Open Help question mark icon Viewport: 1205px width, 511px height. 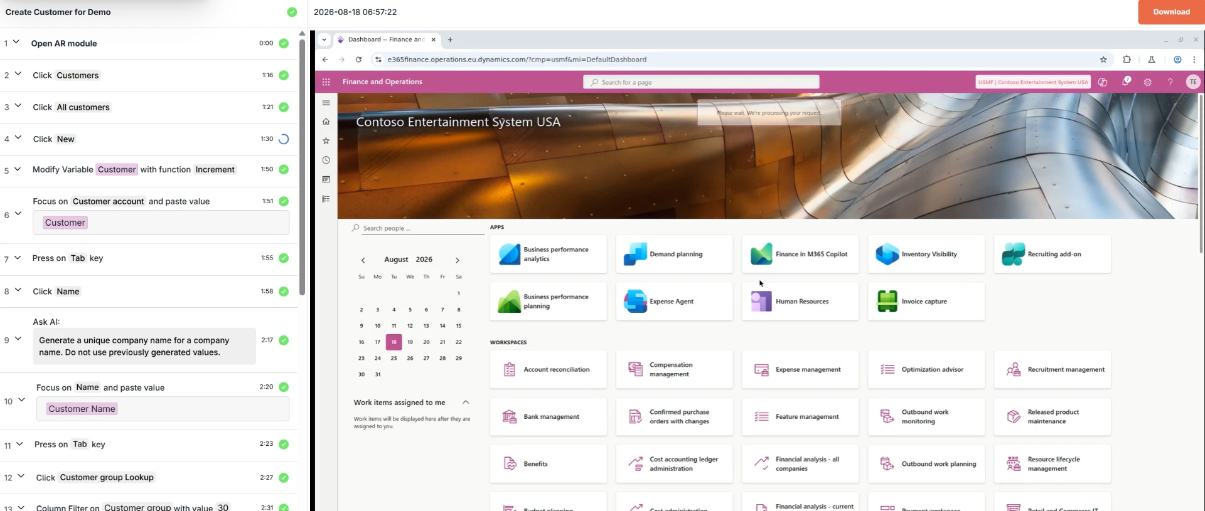1170,82
